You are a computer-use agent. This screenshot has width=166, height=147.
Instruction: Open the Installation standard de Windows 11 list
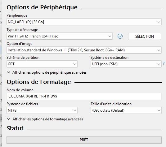click(x=84, y=50)
